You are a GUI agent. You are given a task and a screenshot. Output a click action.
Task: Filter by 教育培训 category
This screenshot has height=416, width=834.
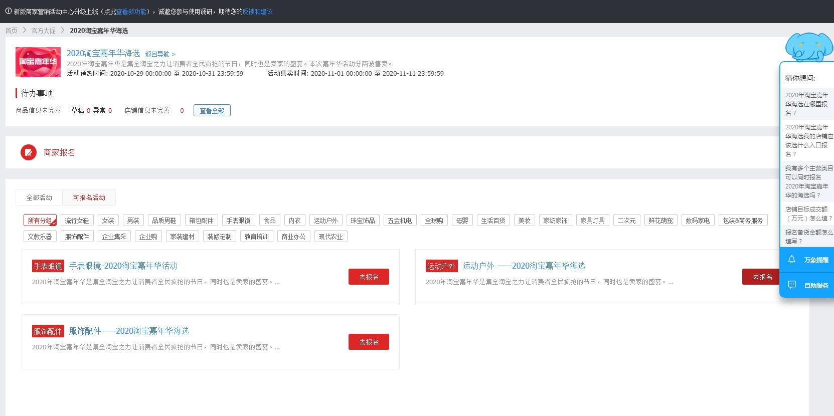pos(257,237)
